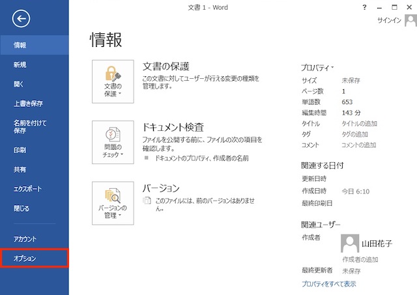The width and height of the screenshot is (417, 295).
Task: Click the 作成日時 value 今日 6:10
Action: pos(356,191)
